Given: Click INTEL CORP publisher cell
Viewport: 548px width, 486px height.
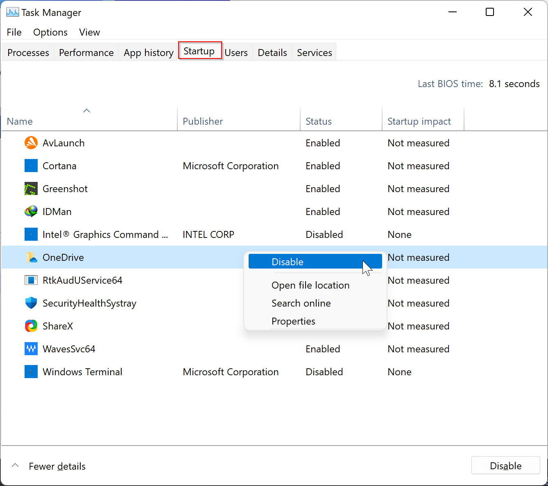Looking at the screenshot, I should pyautogui.click(x=208, y=235).
